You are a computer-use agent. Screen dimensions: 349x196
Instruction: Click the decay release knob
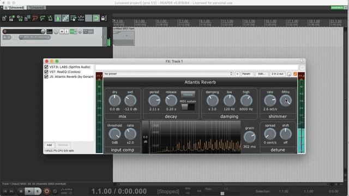[171, 100]
